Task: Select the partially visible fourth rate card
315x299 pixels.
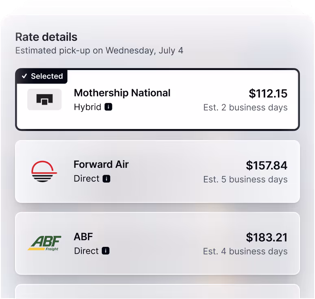Action: (x=157, y=291)
